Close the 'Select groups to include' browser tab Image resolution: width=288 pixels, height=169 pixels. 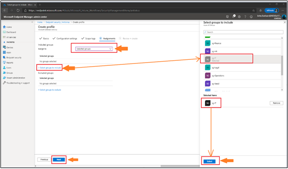point(35,5)
